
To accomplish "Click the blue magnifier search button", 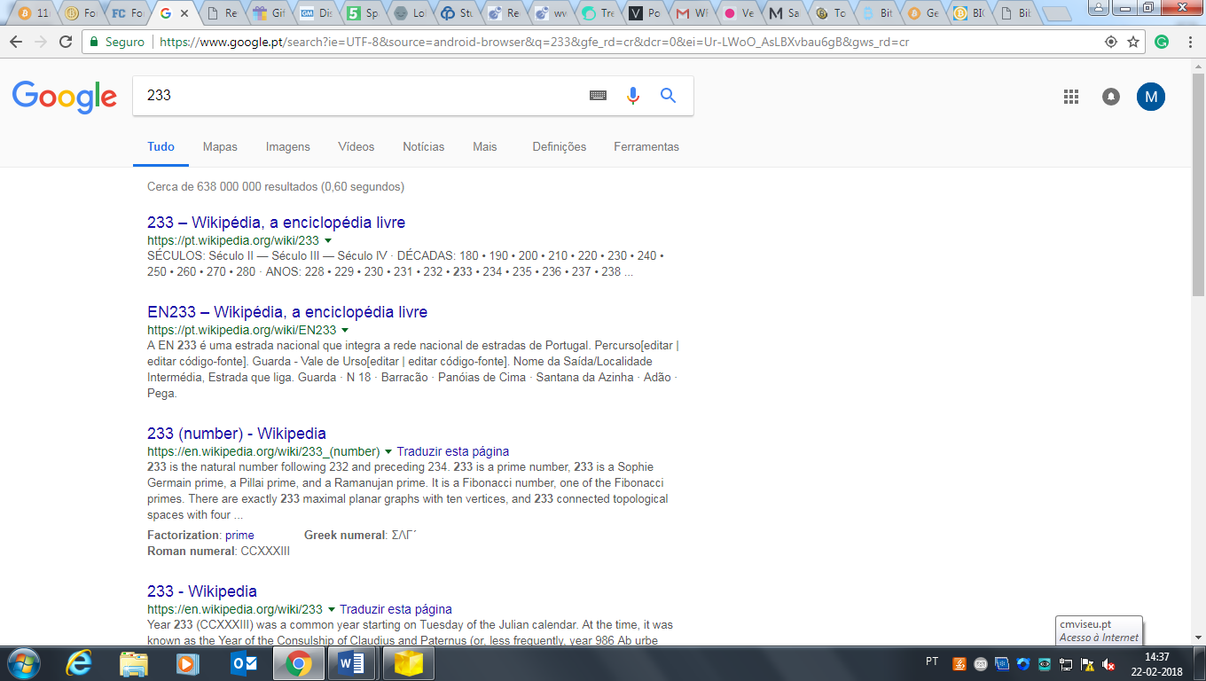I will [669, 96].
